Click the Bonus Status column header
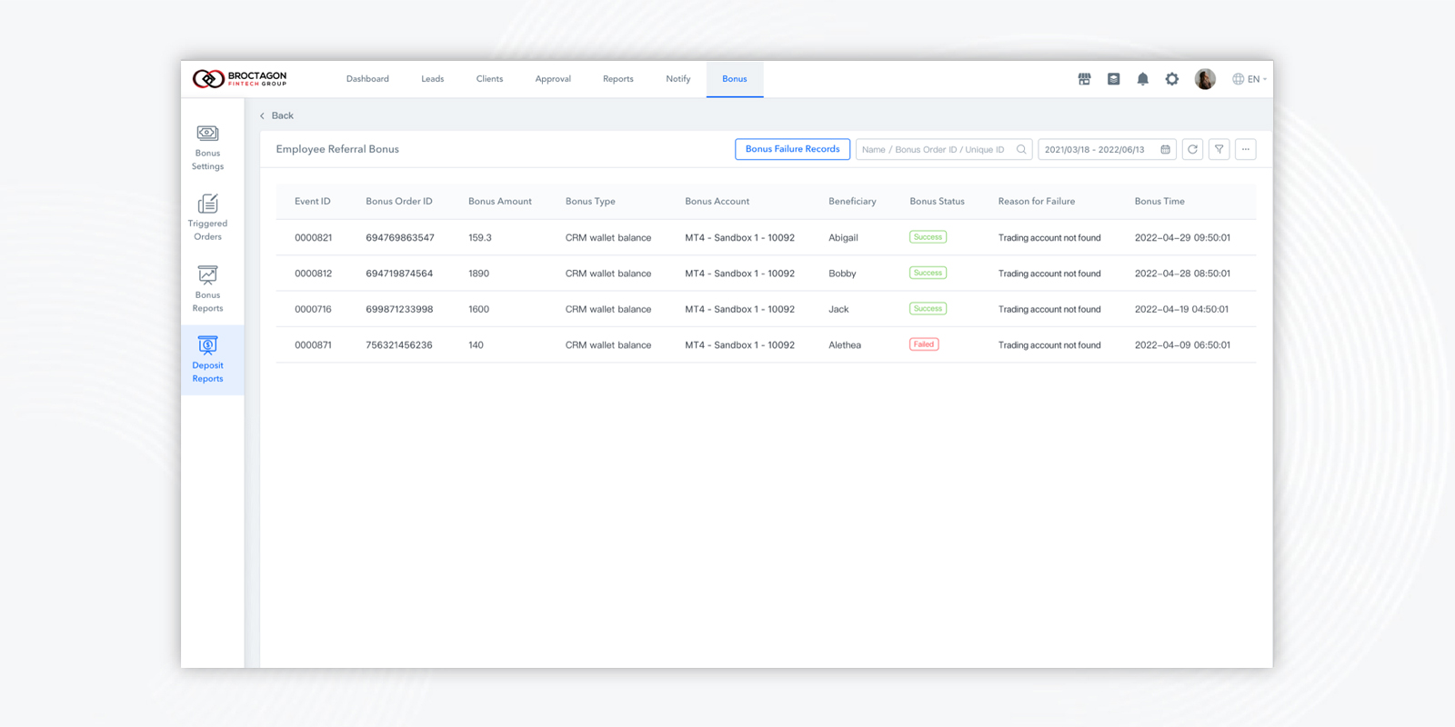The width and height of the screenshot is (1455, 727). tap(938, 202)
